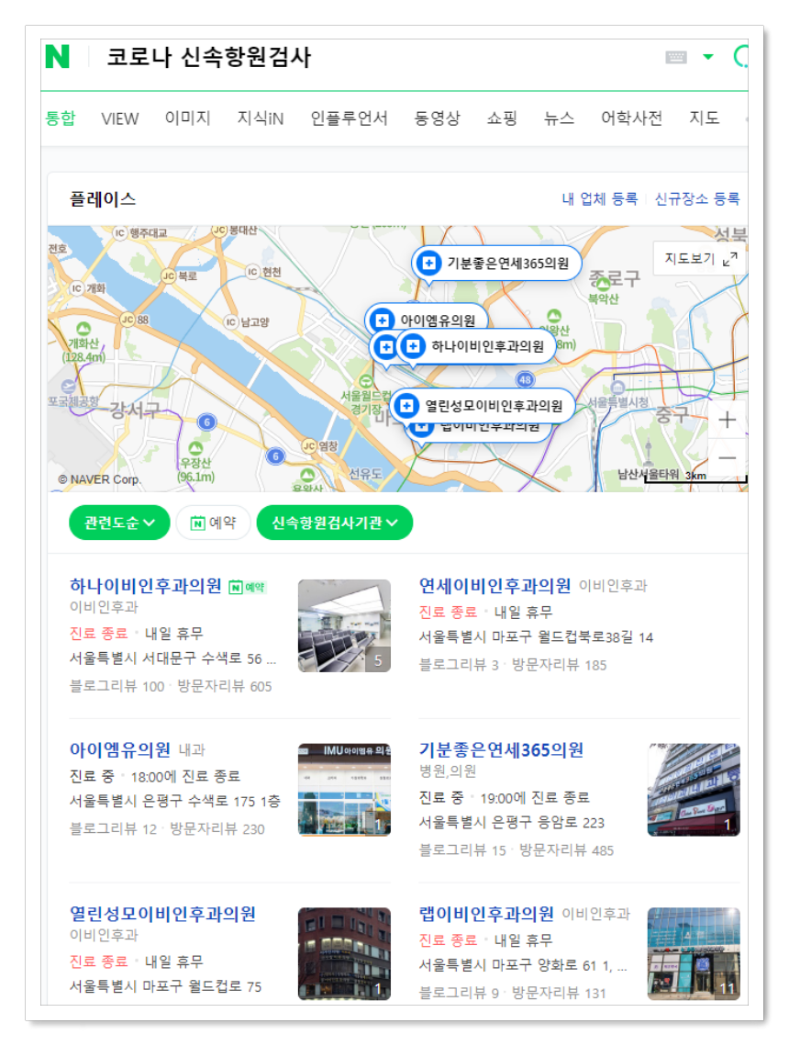This screenshot has width=789, height=1046.
Task: Click the green search icon
Action: pyautogui.click(x=740, y=57)
